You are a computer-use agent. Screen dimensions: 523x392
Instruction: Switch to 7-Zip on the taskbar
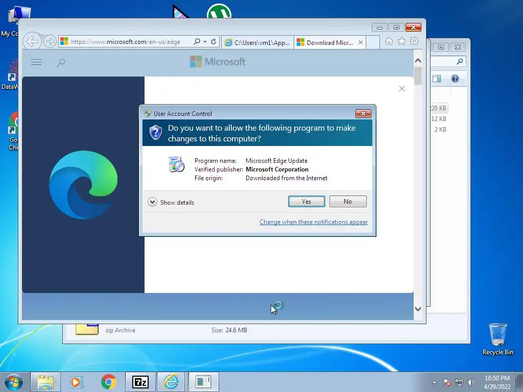(x=140, y=382)
